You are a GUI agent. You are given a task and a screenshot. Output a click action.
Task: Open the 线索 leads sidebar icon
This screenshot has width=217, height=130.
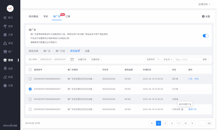(x=5, y=68)
